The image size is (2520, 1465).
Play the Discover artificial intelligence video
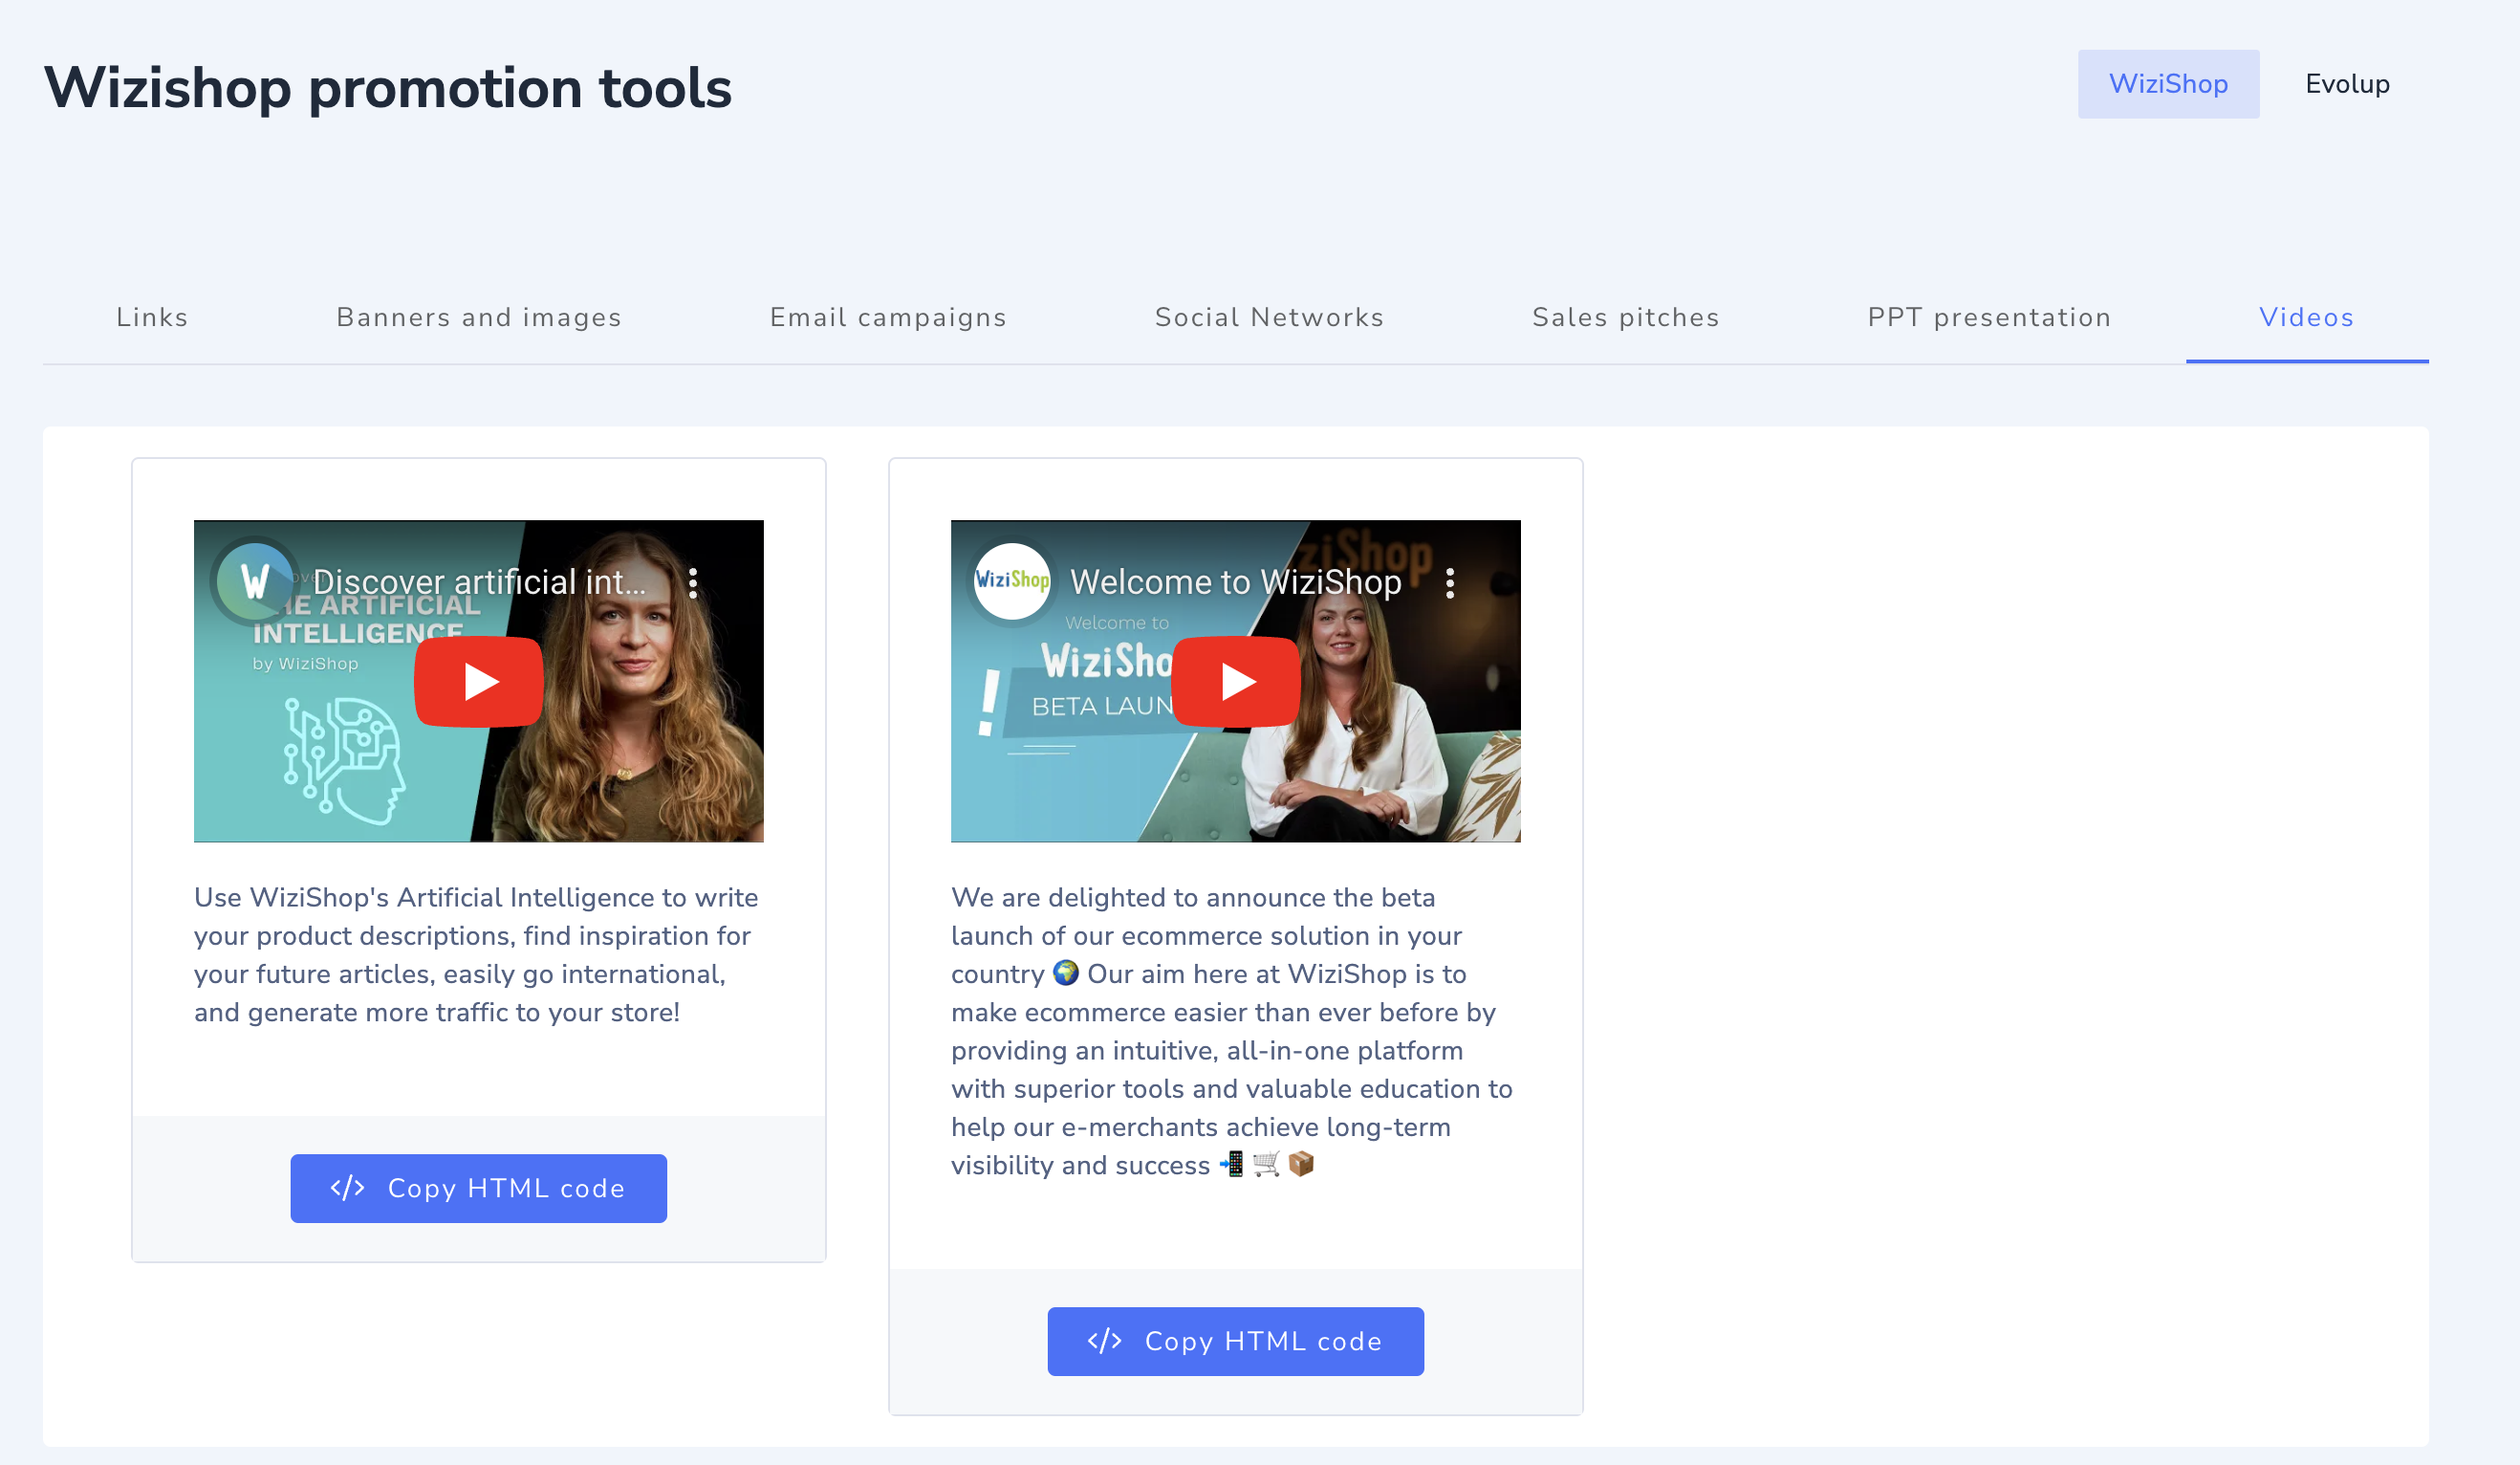pos(478,681)
